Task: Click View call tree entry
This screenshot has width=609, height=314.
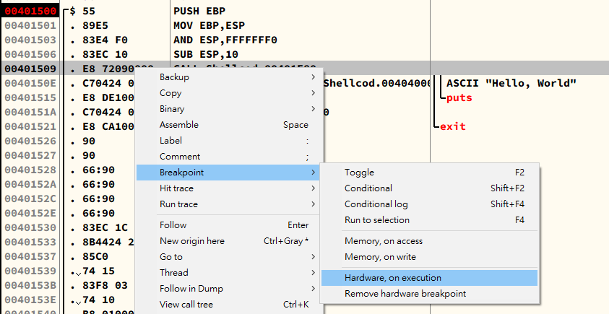Action: pos(186,305)
